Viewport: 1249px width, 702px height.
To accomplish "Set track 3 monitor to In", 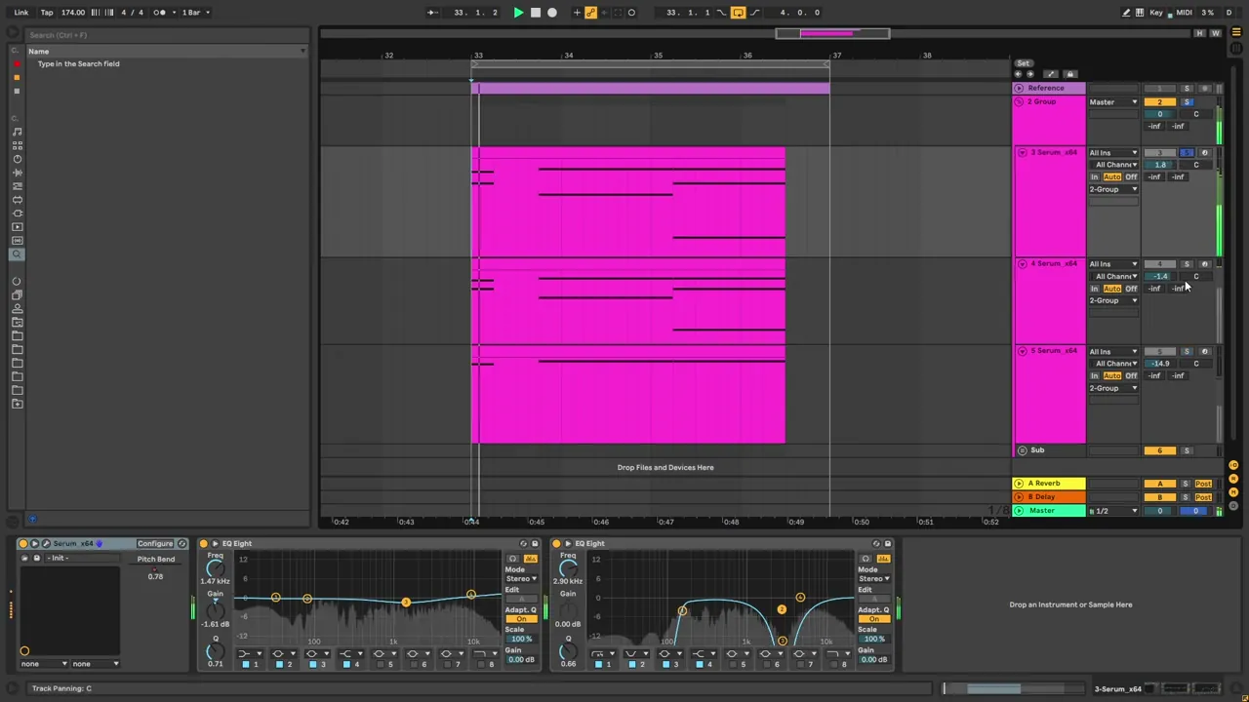I will pyautogui.click(x=1095, y=177).
